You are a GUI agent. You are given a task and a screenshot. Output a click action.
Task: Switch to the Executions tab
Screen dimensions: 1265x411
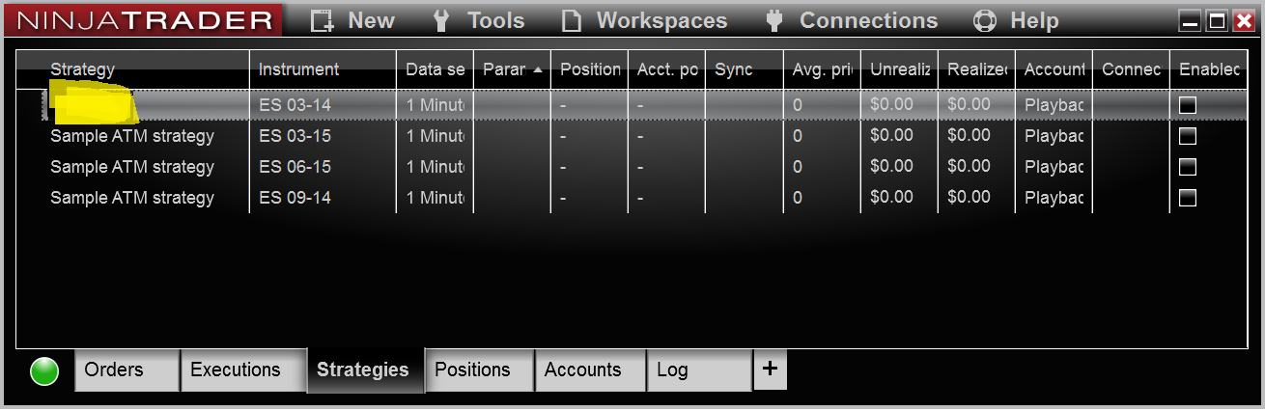point(236,370)
